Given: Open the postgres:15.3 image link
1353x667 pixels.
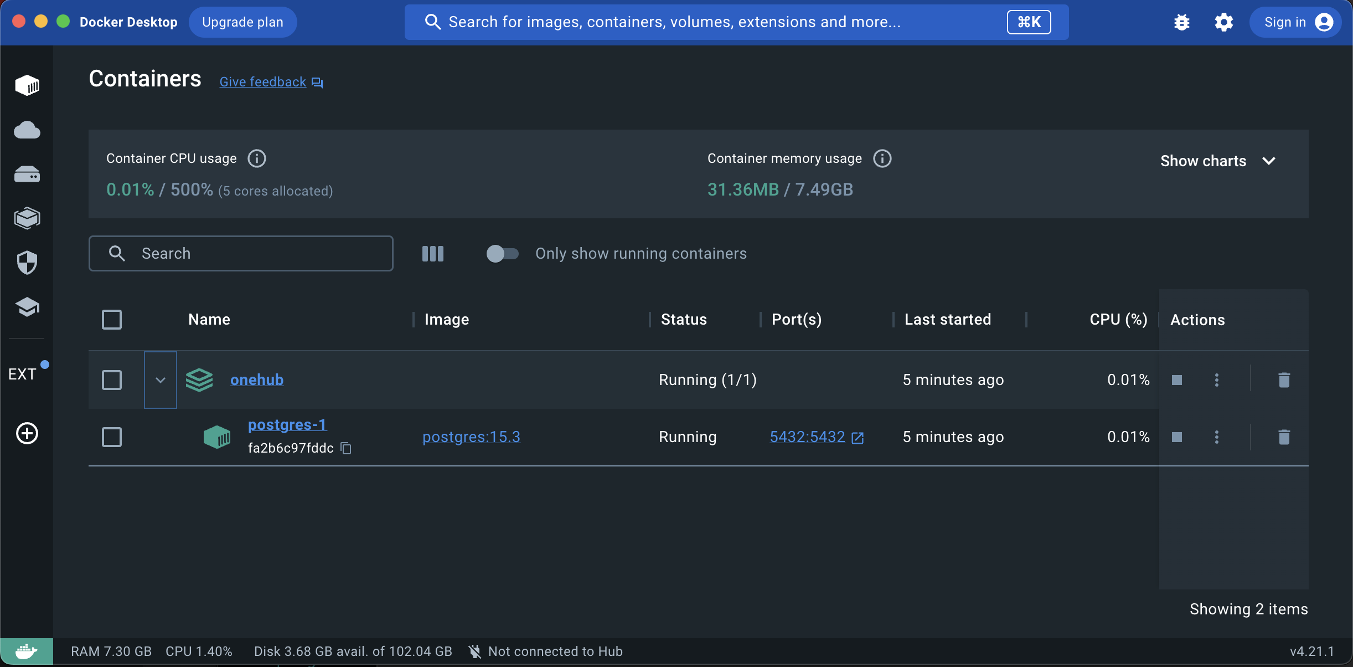Looking at the screenshot, I should (x=471, y=437).
